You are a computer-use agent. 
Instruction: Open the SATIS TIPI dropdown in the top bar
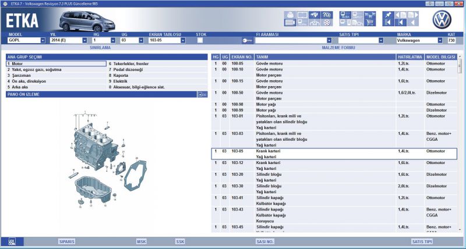381,40
